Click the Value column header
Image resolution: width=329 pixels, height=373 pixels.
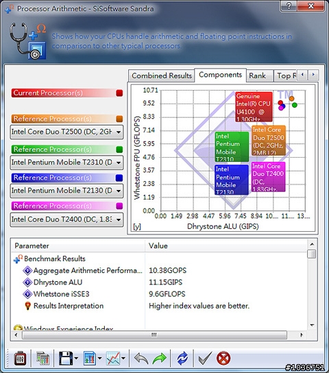226,245
